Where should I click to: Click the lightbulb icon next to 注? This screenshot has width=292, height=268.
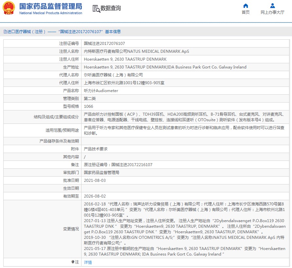point(73,262)
